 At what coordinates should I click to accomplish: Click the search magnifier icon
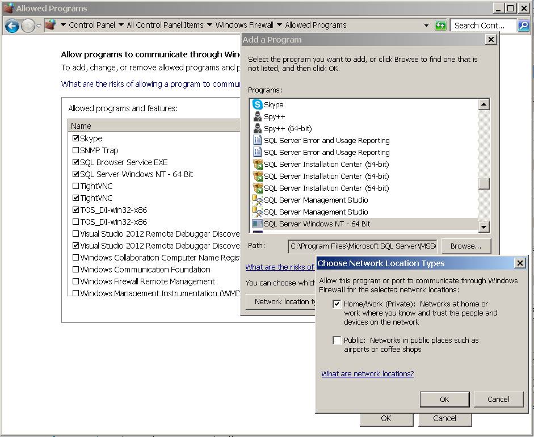[x=523, y=25]
